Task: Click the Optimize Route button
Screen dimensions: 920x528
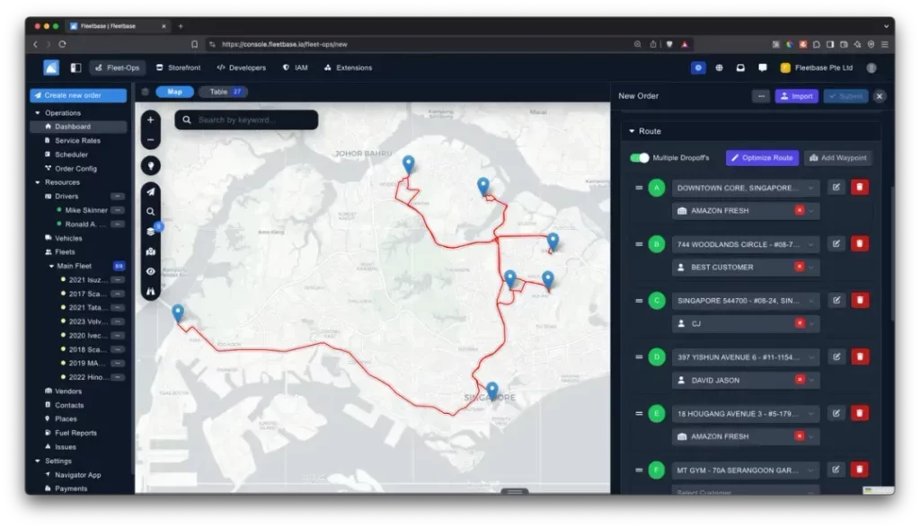Action: point(762,158)
